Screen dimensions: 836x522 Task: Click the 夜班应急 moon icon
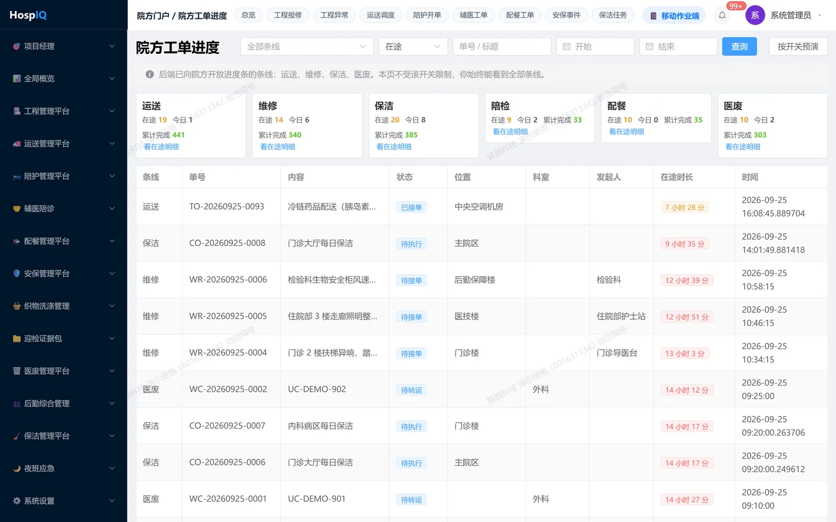coord(17,468)
